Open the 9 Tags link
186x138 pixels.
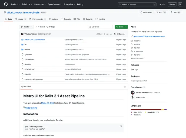[51, 27]
